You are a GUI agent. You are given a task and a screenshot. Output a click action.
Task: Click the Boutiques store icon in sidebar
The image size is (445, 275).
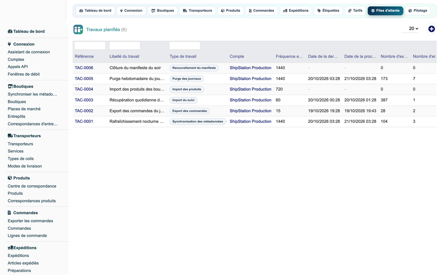[x=10, y=86]
